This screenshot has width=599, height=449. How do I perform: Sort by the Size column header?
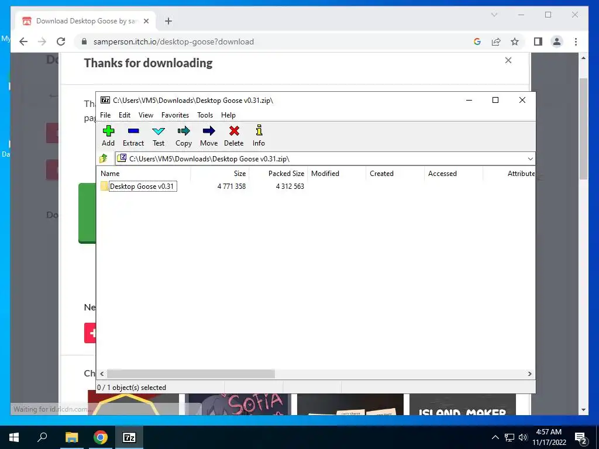tap(220, 173)
